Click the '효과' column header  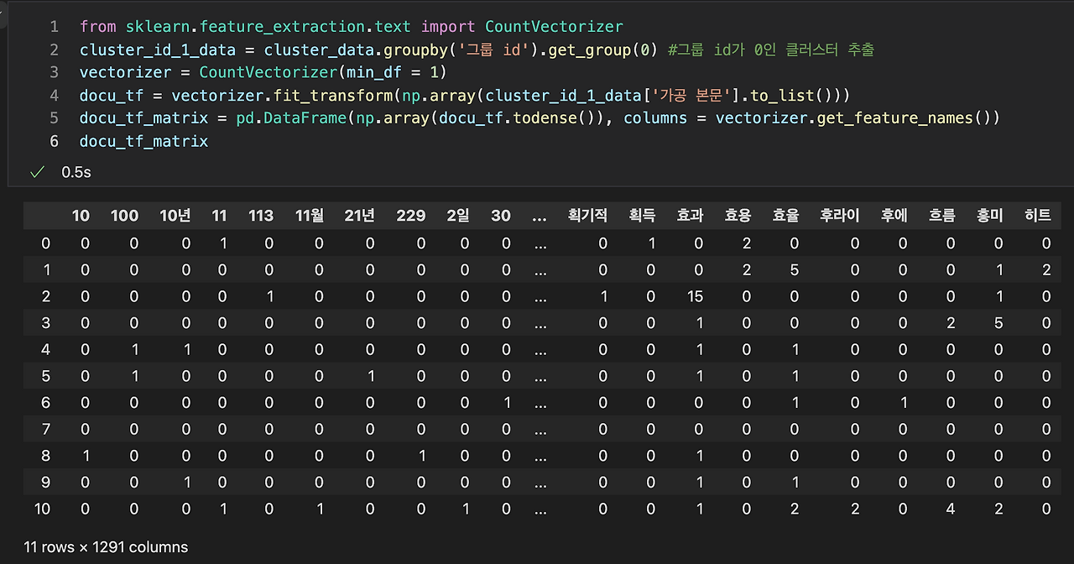pos(690,216)
